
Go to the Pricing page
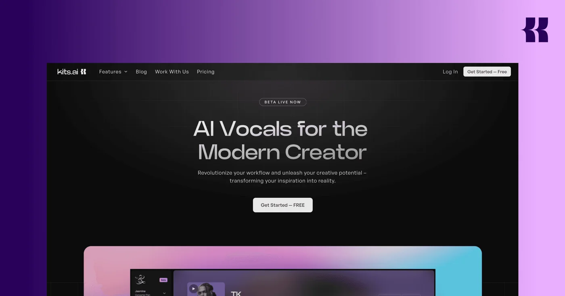pyautogui.click(x=205, y=72)
